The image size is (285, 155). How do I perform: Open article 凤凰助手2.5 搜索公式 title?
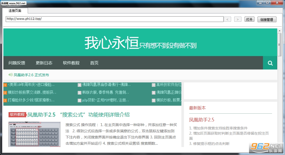click(79, 115)
